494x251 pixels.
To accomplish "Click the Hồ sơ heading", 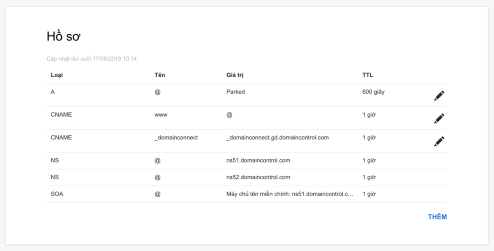I will (64, 36).
